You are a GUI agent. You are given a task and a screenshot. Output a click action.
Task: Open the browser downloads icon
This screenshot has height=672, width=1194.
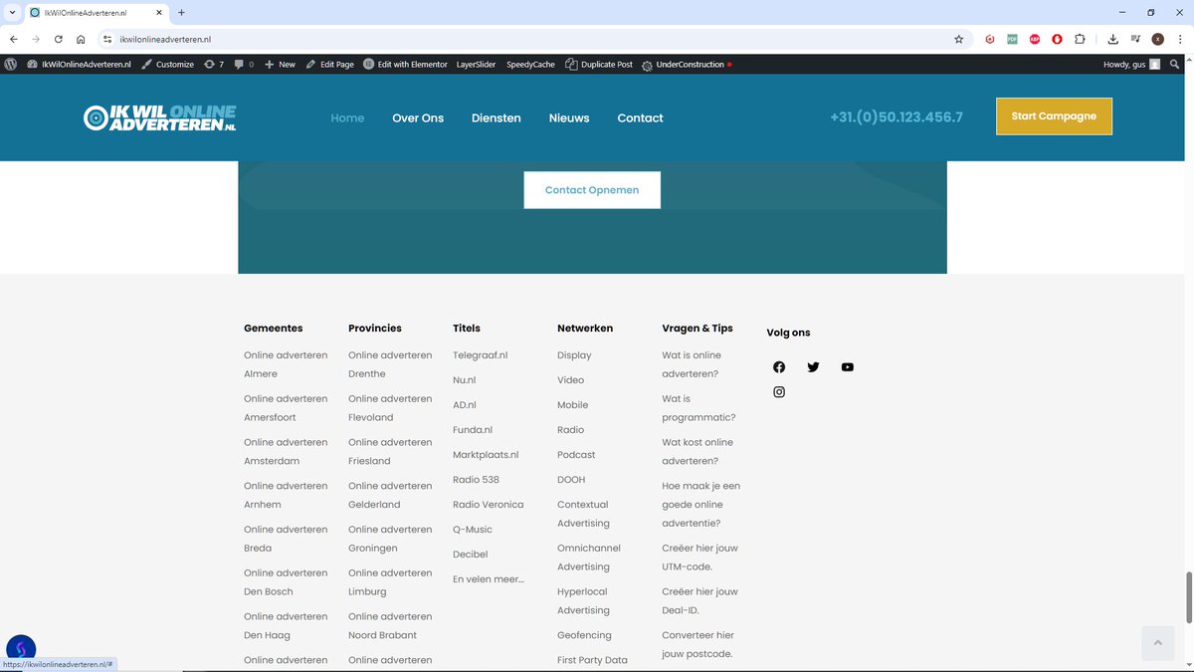1112,39
